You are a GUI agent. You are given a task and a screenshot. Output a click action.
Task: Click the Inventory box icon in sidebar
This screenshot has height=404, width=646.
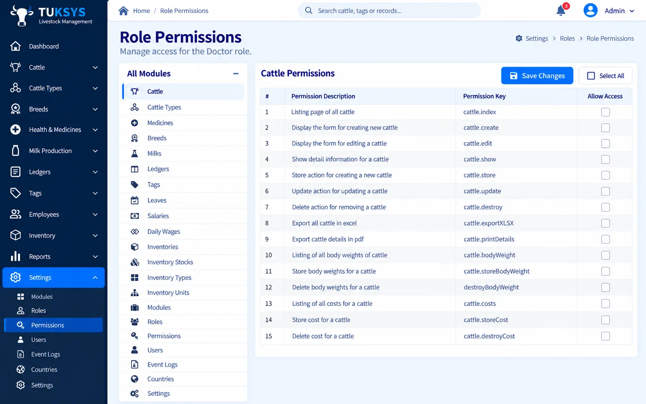point(15,235)
